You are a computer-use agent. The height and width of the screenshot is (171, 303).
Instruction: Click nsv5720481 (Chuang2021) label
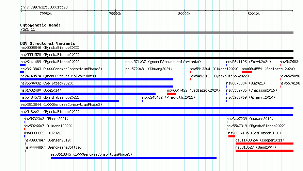pyautogui.click(x=149, y=69)
